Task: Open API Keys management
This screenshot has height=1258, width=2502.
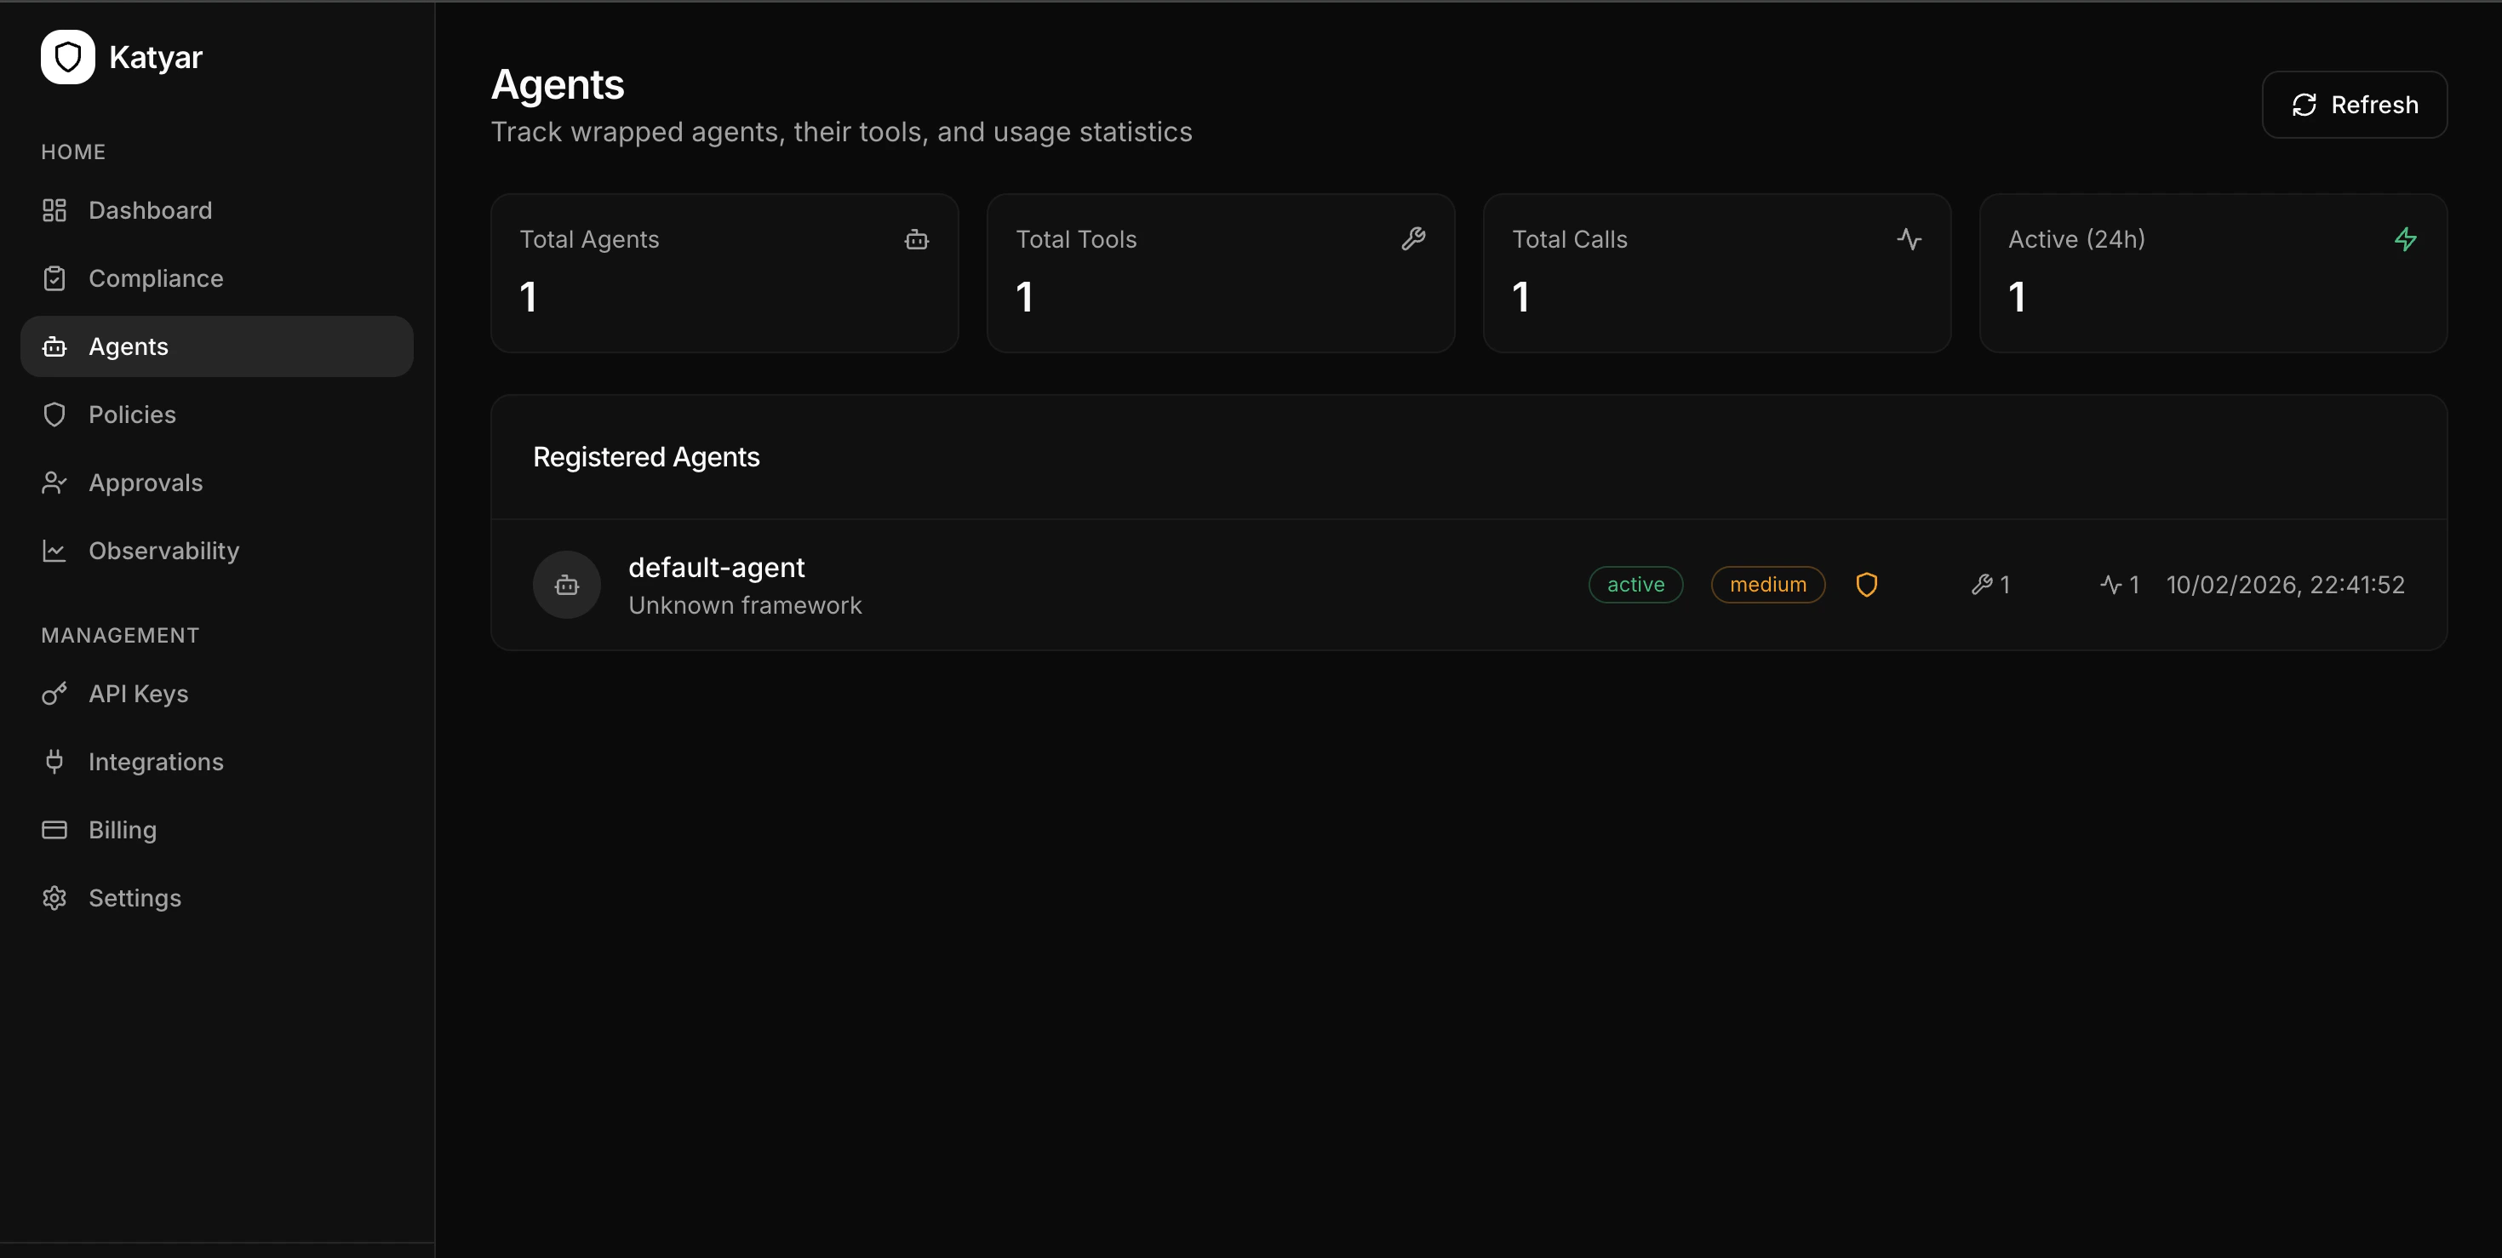Action: [139, 693]
